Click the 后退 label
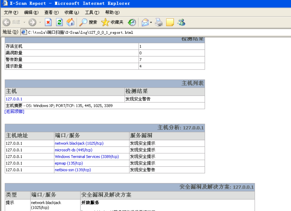The width and height of the screenshot is (291, 211). [16, 22]
